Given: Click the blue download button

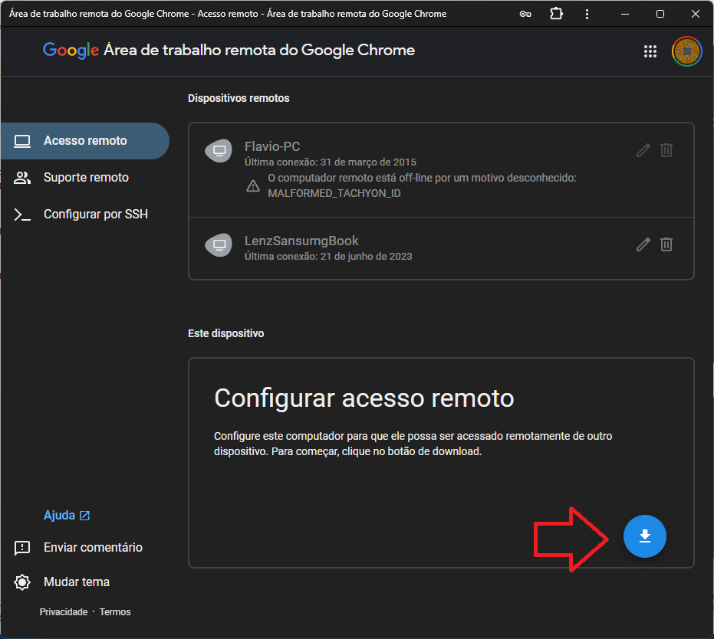Looking at the screenshot, I should (644, 536).
